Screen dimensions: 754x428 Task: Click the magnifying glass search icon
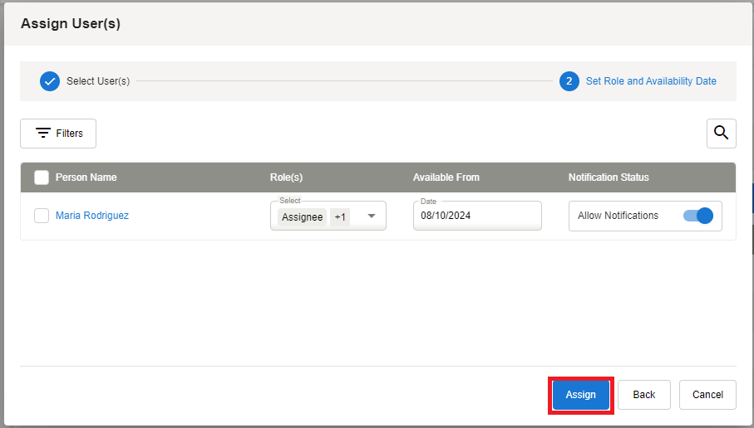(721, 133)
